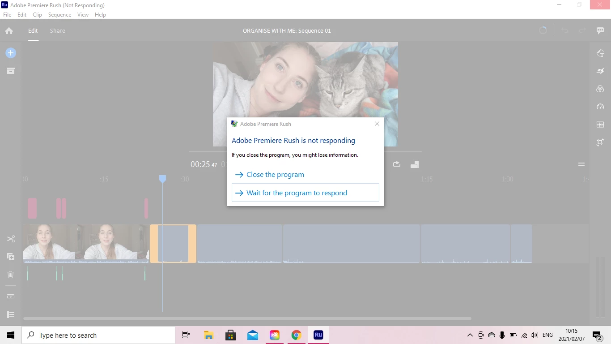Open the View menu
The image size is (611, 344).
coord(83,15)
